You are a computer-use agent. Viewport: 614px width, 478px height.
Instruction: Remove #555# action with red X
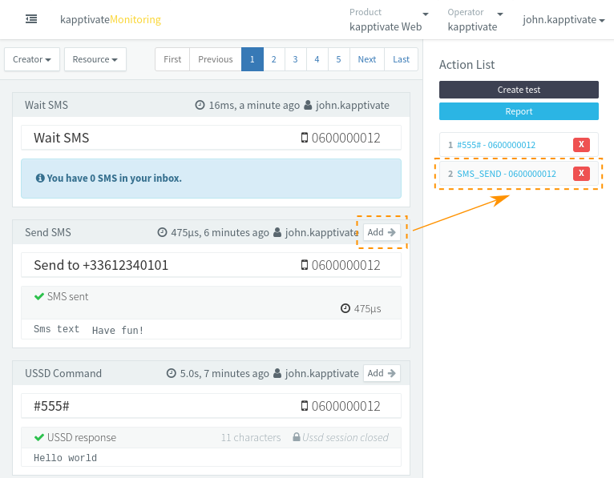pyautogui.click(x=581, y=145)
